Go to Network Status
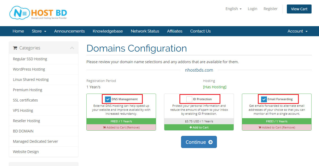 coord(145,31)
